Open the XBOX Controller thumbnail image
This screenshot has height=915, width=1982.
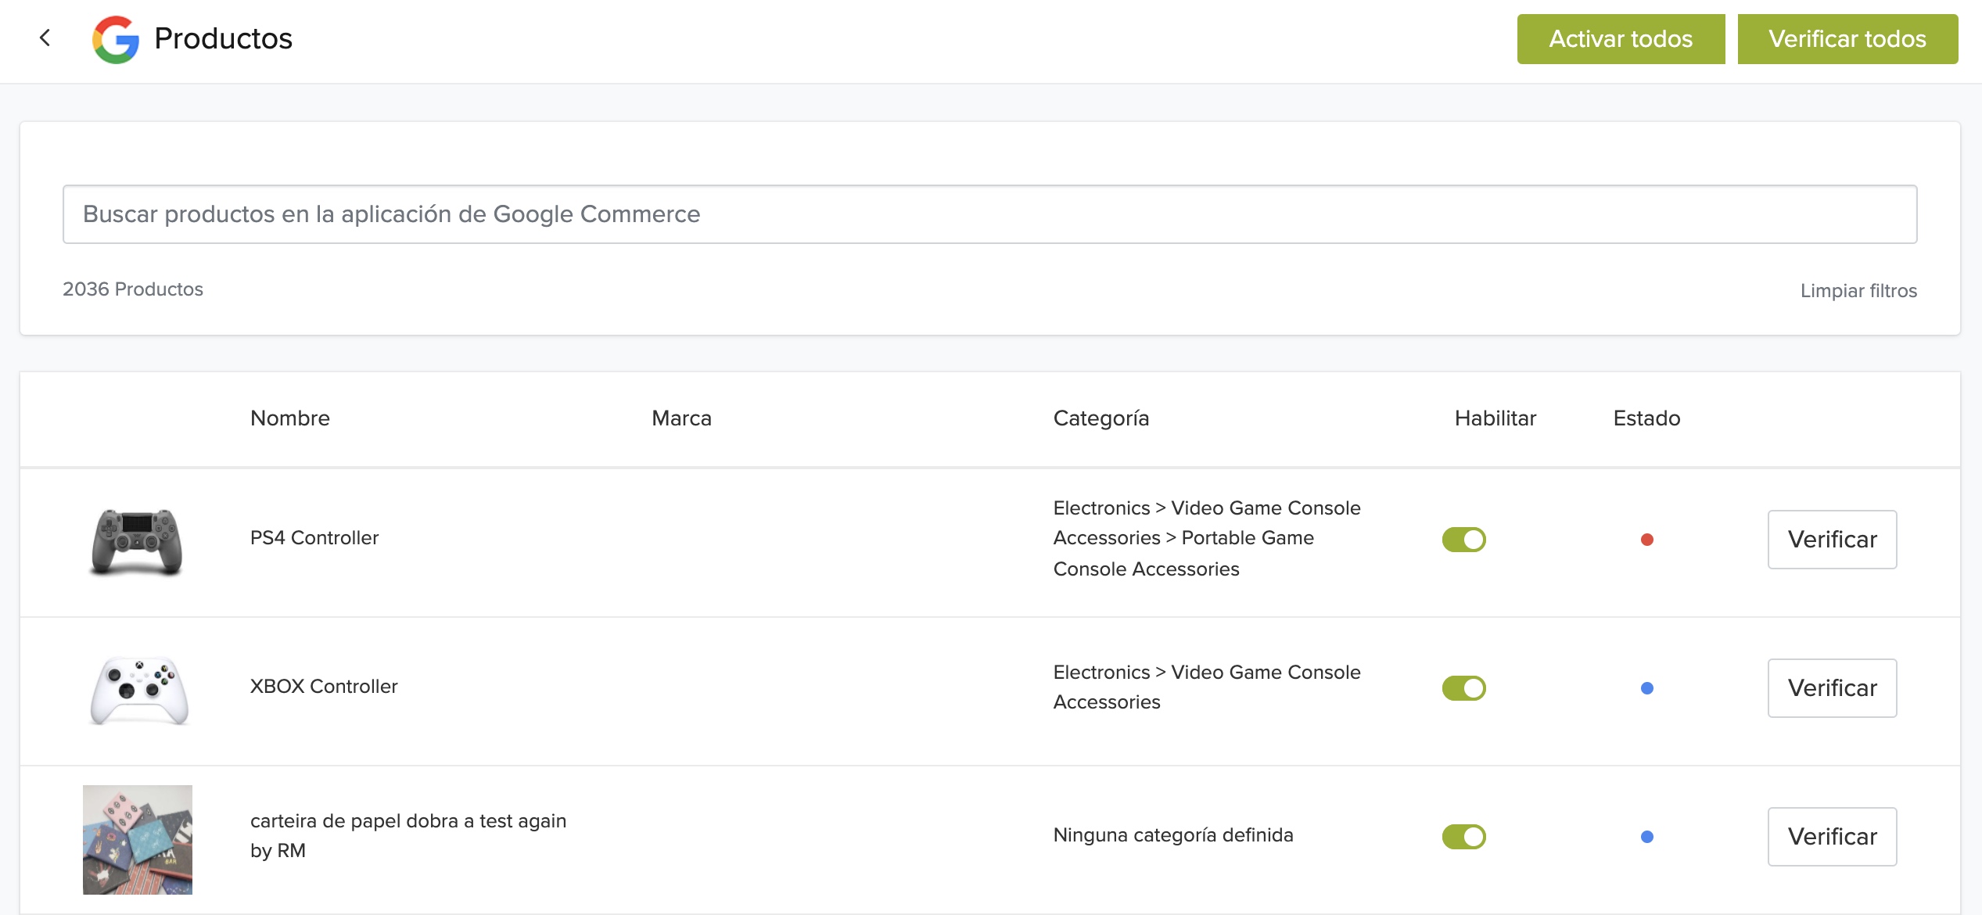(138, 690)
